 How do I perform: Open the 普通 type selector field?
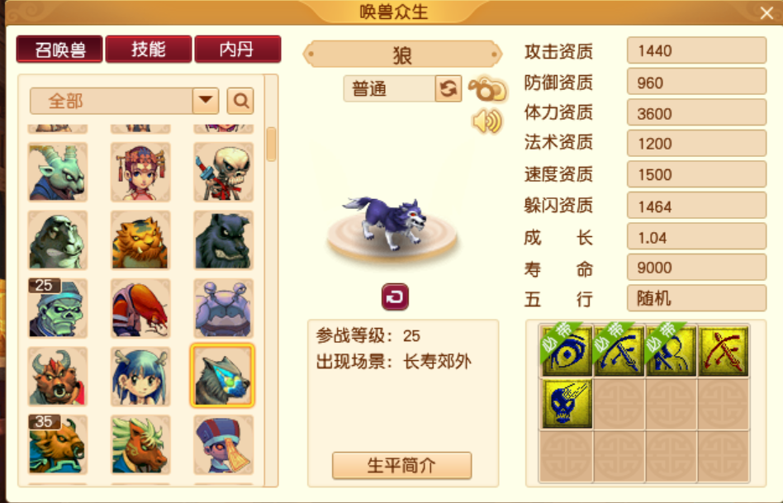389,89
